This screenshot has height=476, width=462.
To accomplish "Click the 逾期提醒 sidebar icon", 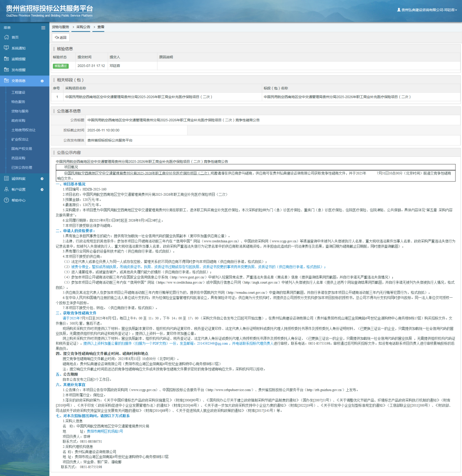I will (6, 59).
